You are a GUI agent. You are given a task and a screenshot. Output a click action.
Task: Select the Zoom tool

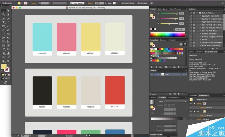tap(8, 61)
